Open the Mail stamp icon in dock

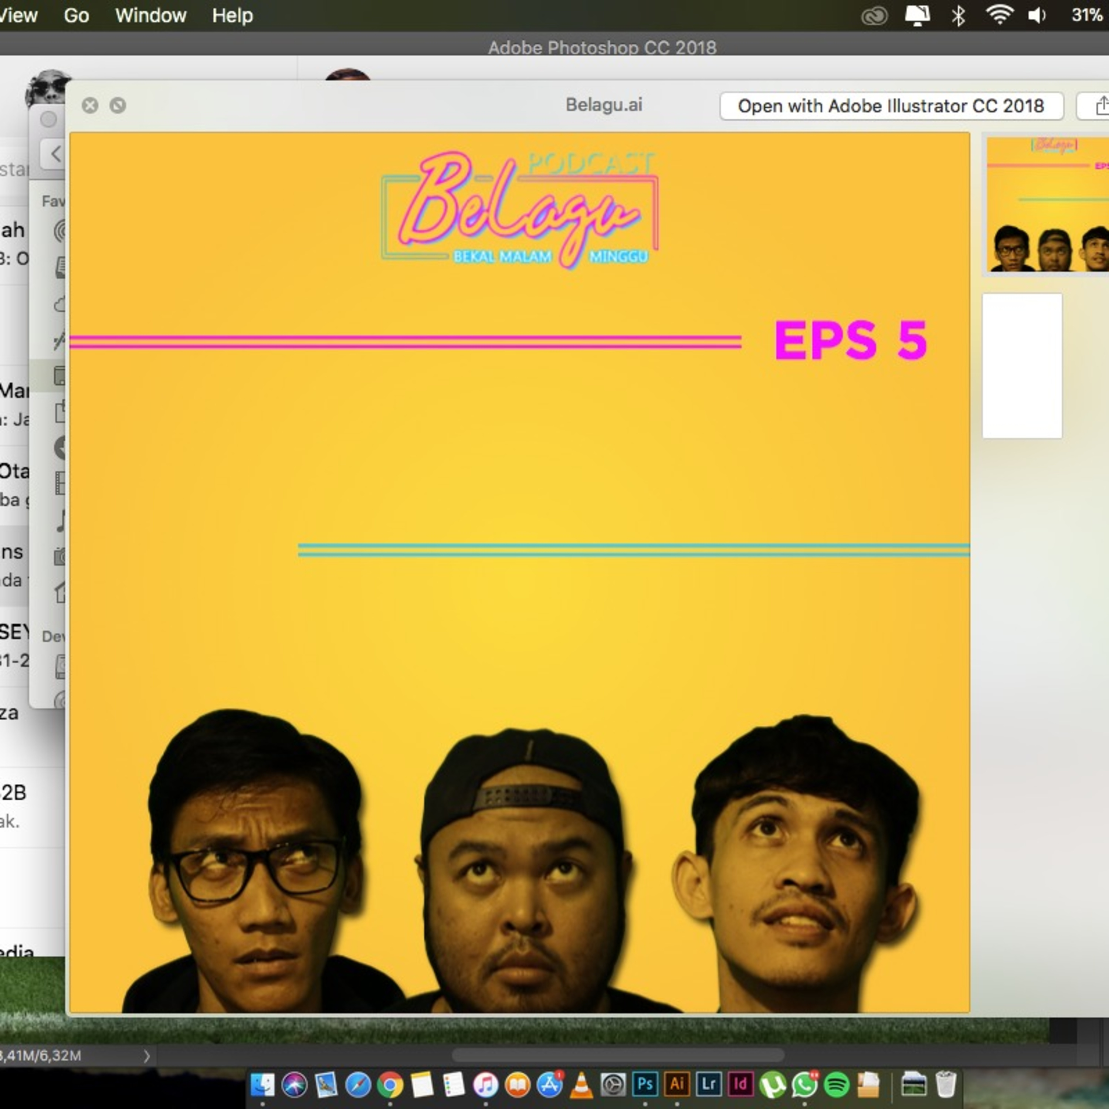326,1084
